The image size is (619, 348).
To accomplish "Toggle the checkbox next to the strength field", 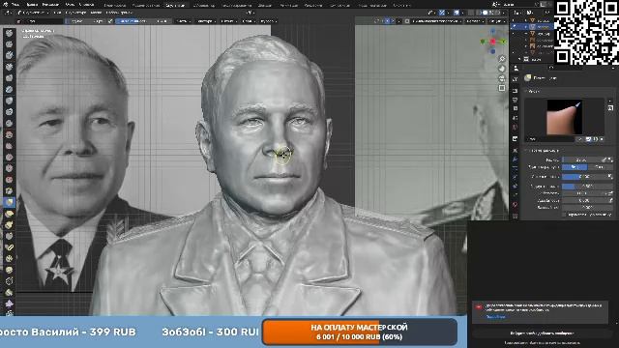I will point(110,21).
